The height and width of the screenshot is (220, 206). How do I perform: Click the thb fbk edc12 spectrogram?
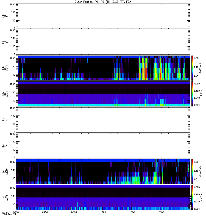click(103, 68)
